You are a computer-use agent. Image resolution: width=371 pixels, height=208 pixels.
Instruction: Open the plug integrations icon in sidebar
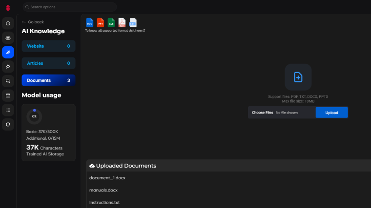pos(8,66)
